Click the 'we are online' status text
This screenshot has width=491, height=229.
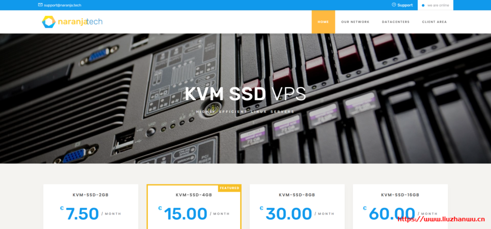[438, 5]
